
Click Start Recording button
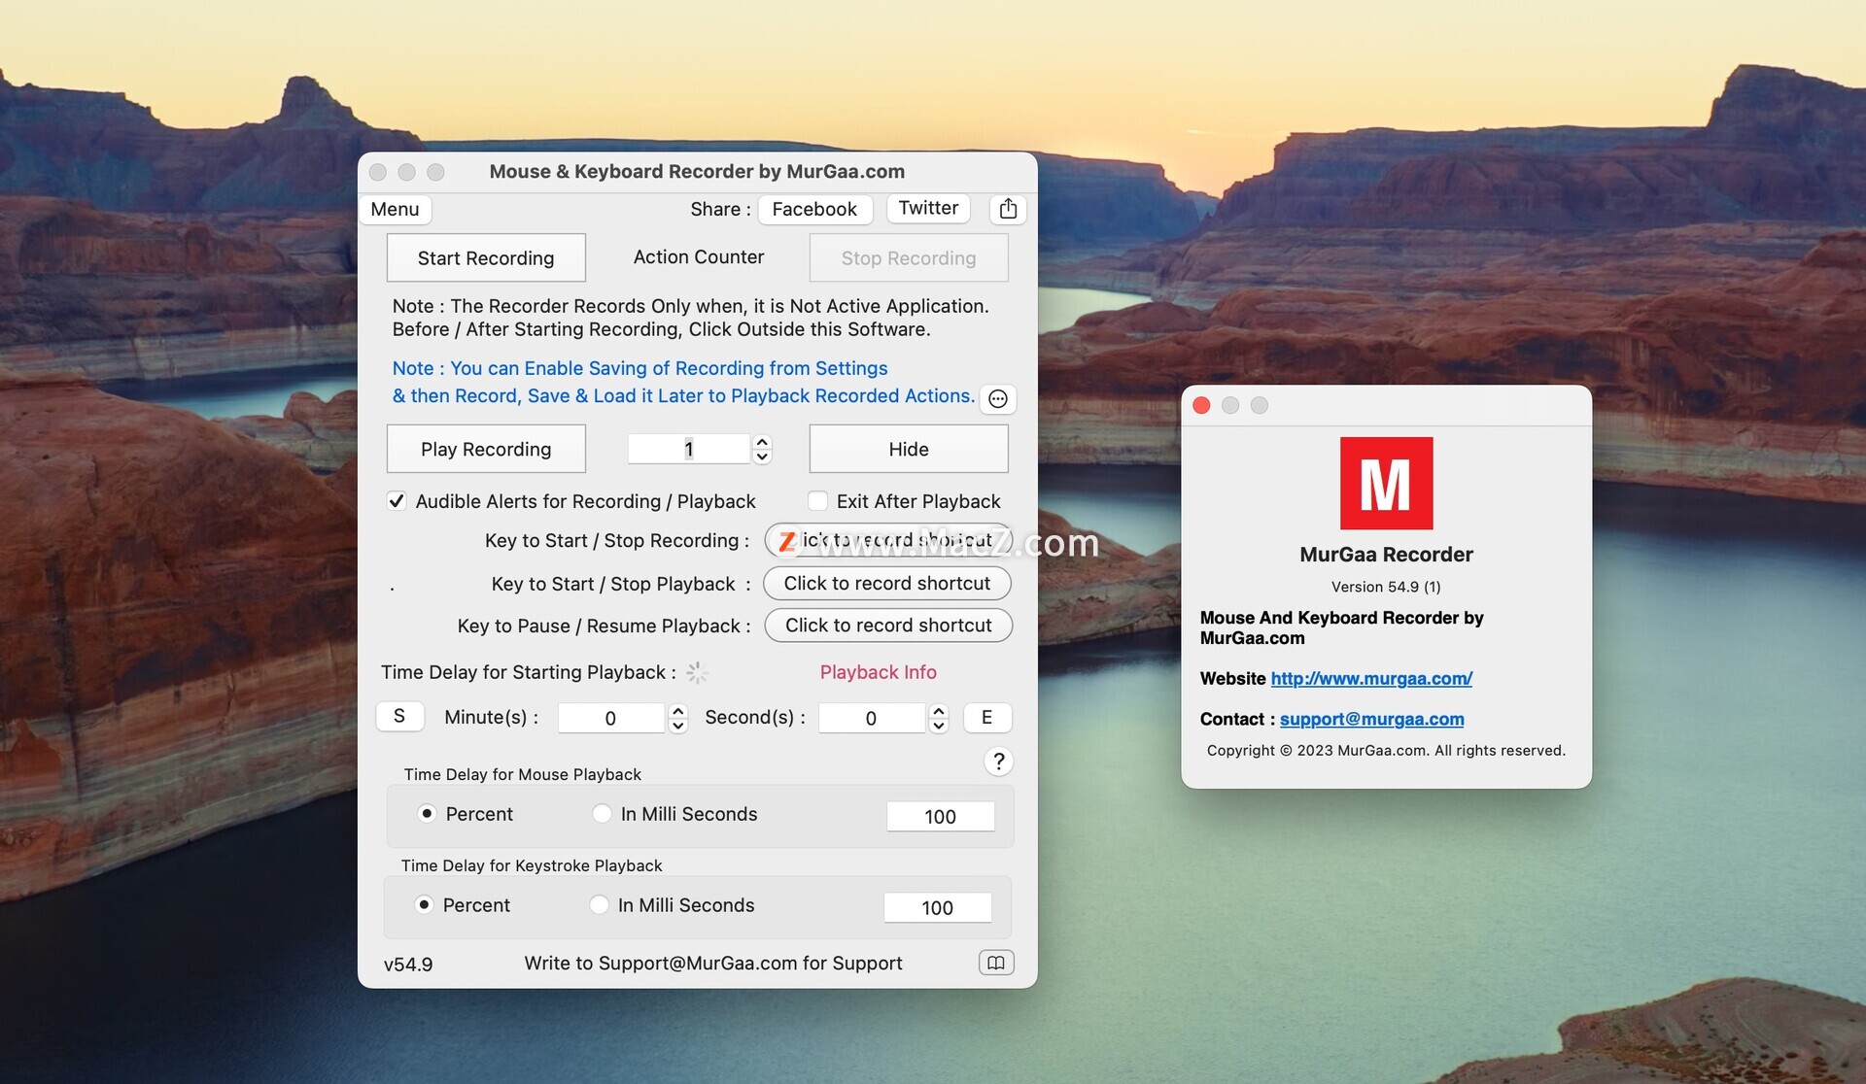[x=486, y=258]
